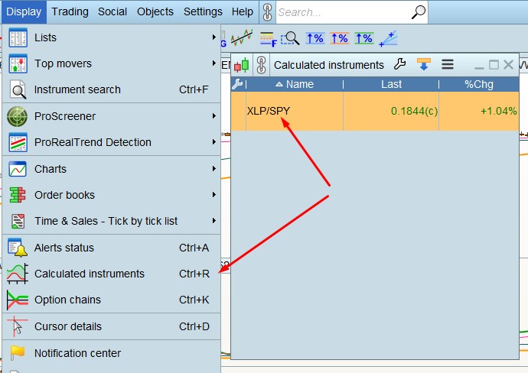Click the ProScreener radar icon

tap(17, 116)
